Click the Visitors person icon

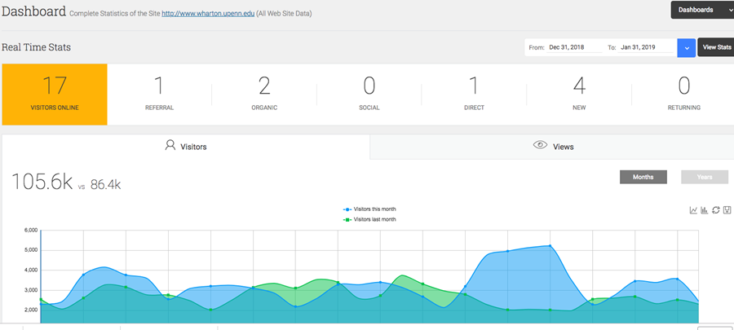pos(170,145)
